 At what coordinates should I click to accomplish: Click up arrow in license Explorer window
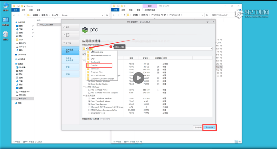click(25, 15)
